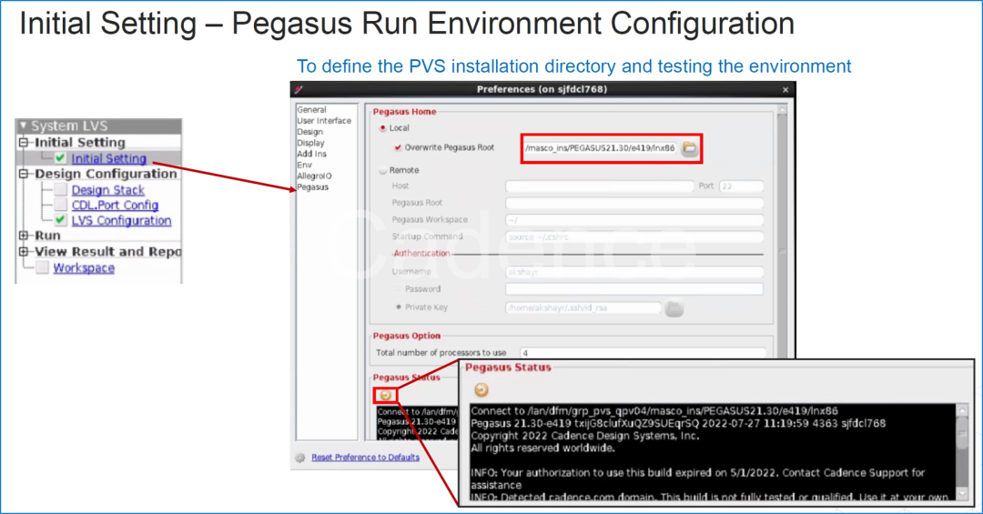This screenshot has height=514, width=983.
Task: Open the LVS Configuration link
Action: click(121, 220)
